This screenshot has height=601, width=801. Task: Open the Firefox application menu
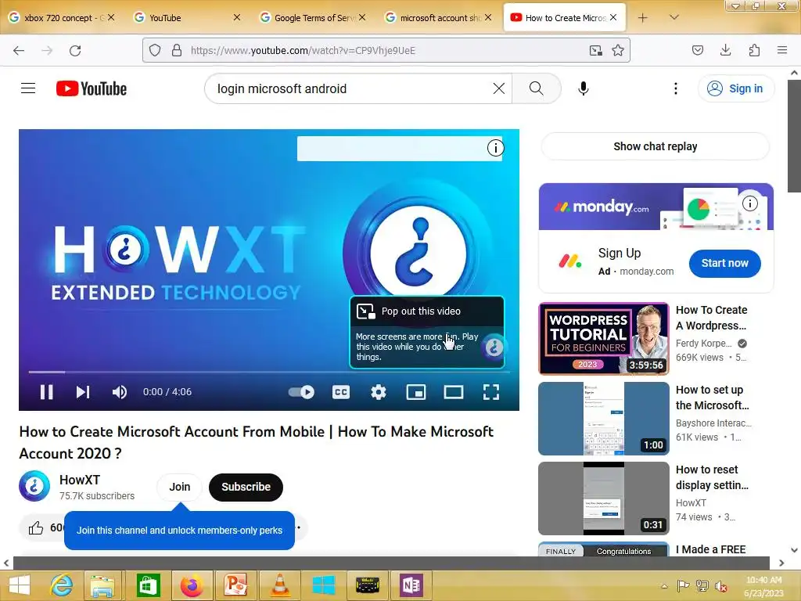click(782, 50)
